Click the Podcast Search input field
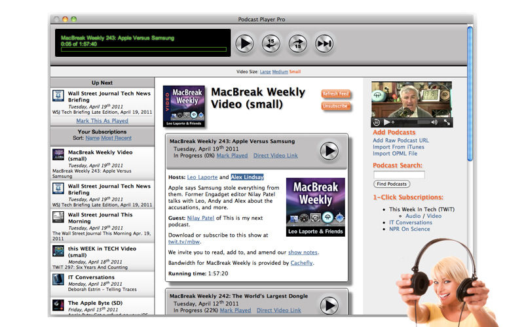The height and width of the screenshot is (327, 524). pyautogui.click(x=399, y=175)
